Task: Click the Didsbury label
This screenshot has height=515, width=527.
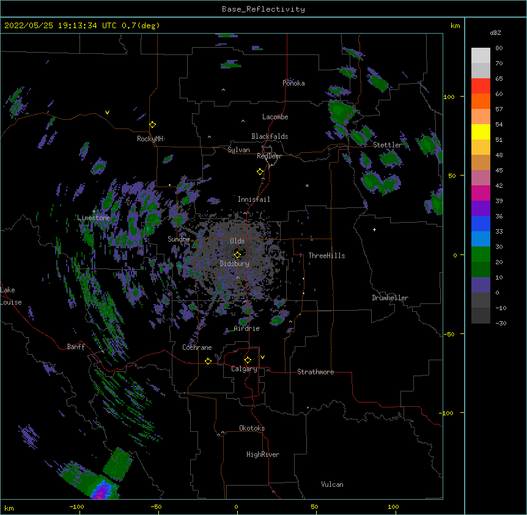Action: pos(234,264)
